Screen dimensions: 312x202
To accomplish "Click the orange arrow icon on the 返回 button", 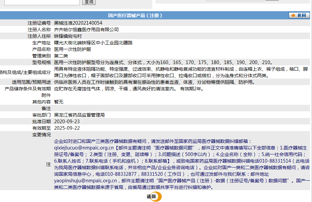I will point(293,15).
